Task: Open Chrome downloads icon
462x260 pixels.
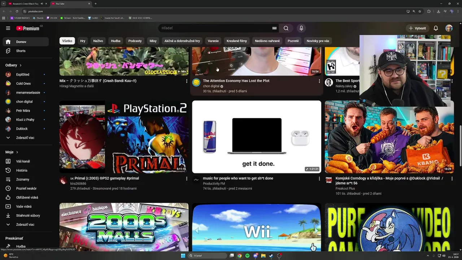Action: click(x=438, y=11)
